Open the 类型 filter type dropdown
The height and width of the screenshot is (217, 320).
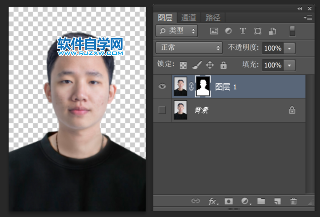pos(177,31)
